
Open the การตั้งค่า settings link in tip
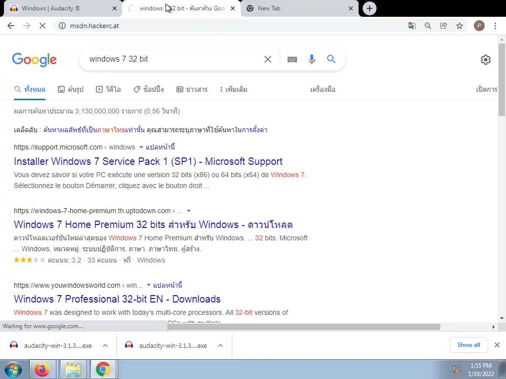point(254,130)
